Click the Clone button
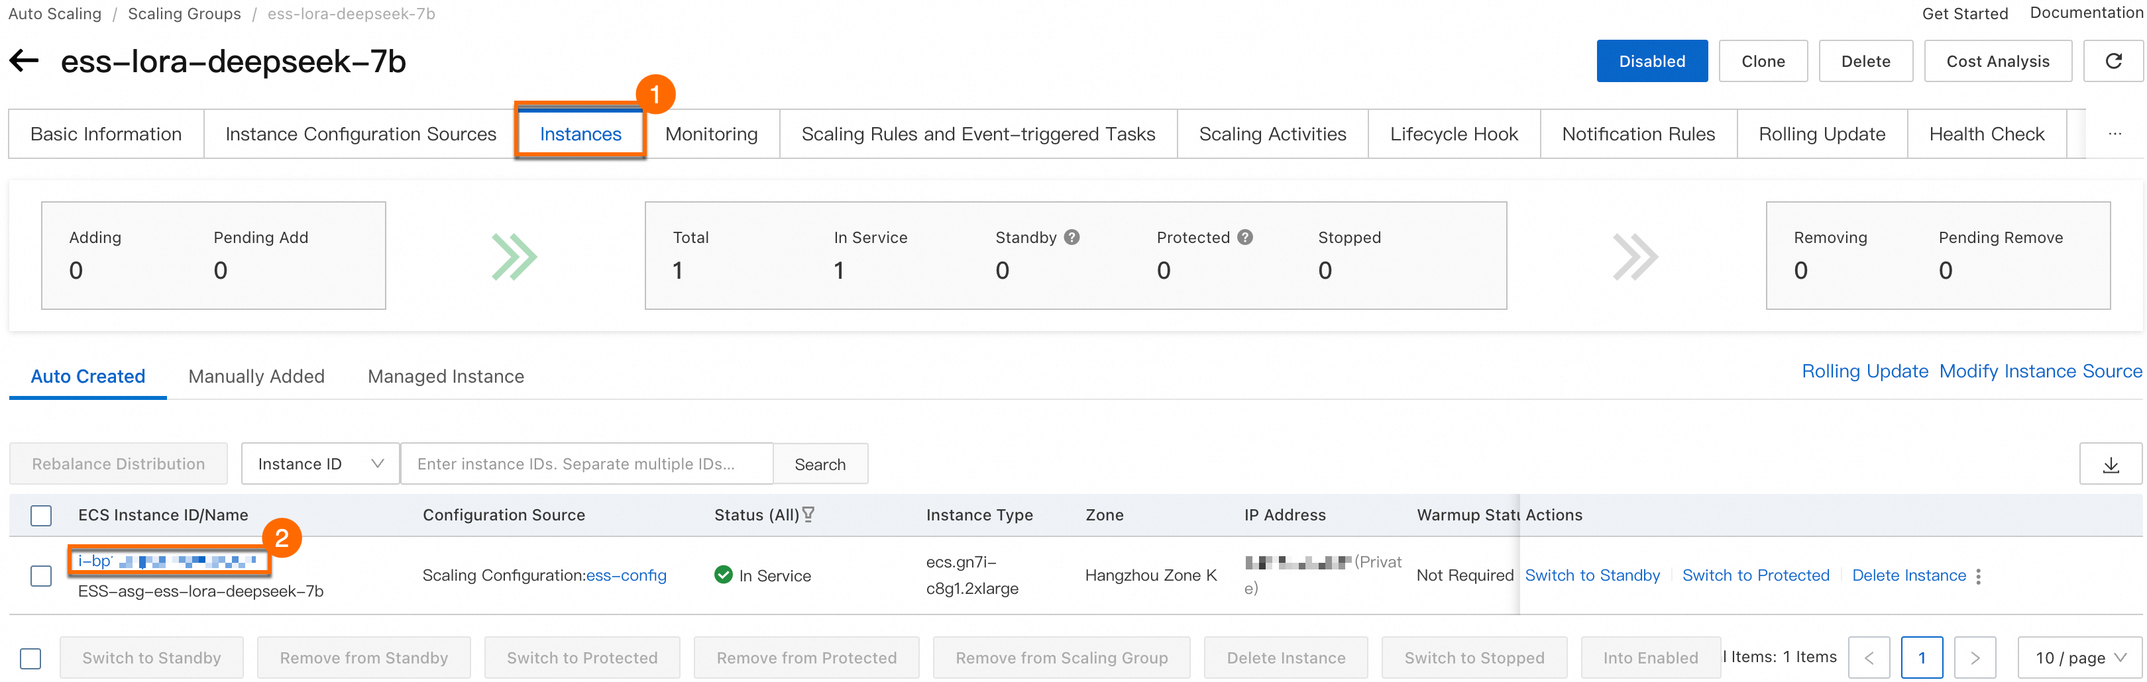This screenshot has width=2147, height=682. coord(1763,61)
